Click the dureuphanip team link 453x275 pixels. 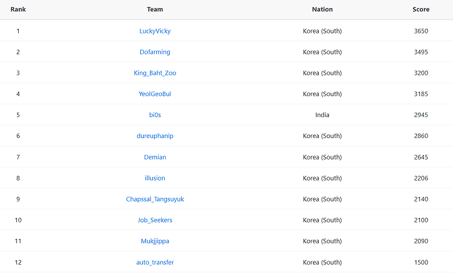pos(155,136)
